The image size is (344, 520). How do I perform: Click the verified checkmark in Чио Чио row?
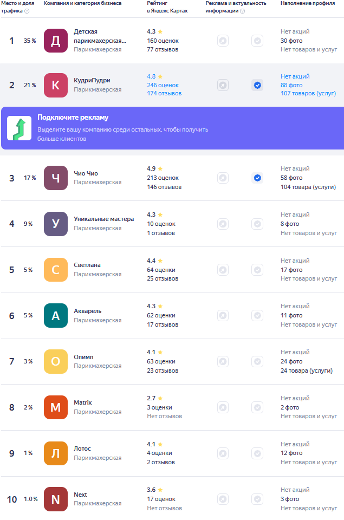[257, 178]
